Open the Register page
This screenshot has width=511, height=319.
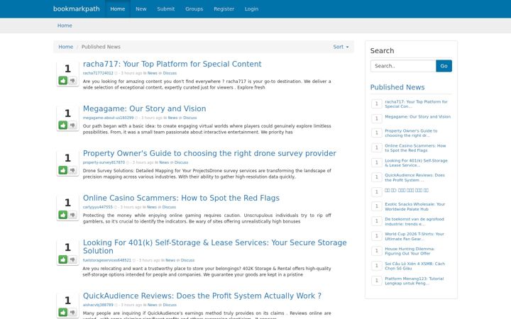point(224,9)
